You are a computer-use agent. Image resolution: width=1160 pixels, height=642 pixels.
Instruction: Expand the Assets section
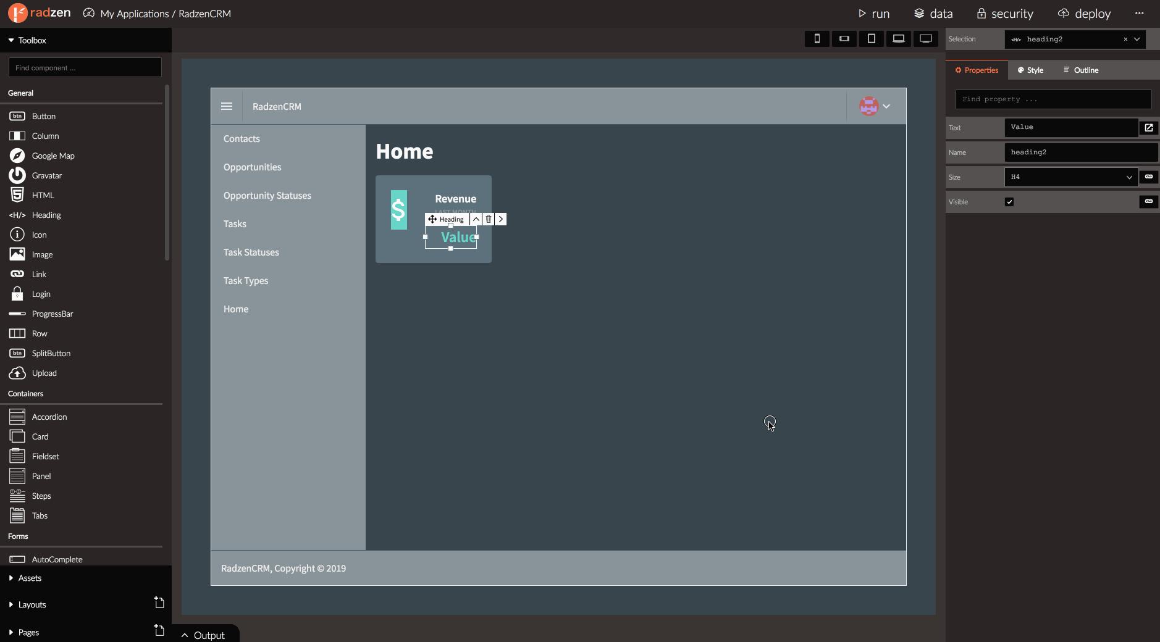pos(30,578)
